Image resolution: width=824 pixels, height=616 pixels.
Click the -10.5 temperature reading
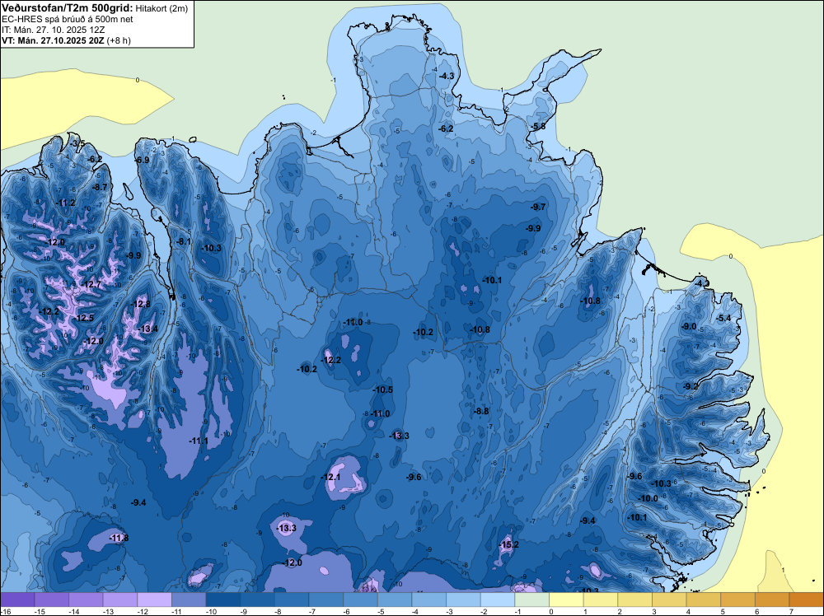coord(383,390)
